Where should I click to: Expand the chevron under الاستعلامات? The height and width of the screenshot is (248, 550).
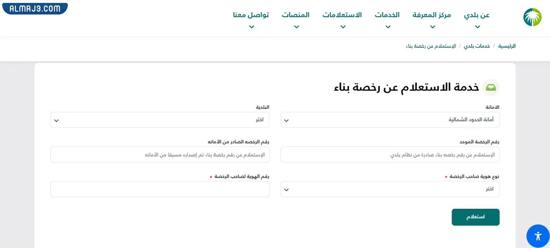tap(342, 27)
